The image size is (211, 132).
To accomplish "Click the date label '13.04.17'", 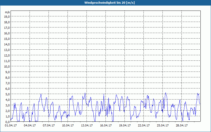I will click(x=87, y=125).
